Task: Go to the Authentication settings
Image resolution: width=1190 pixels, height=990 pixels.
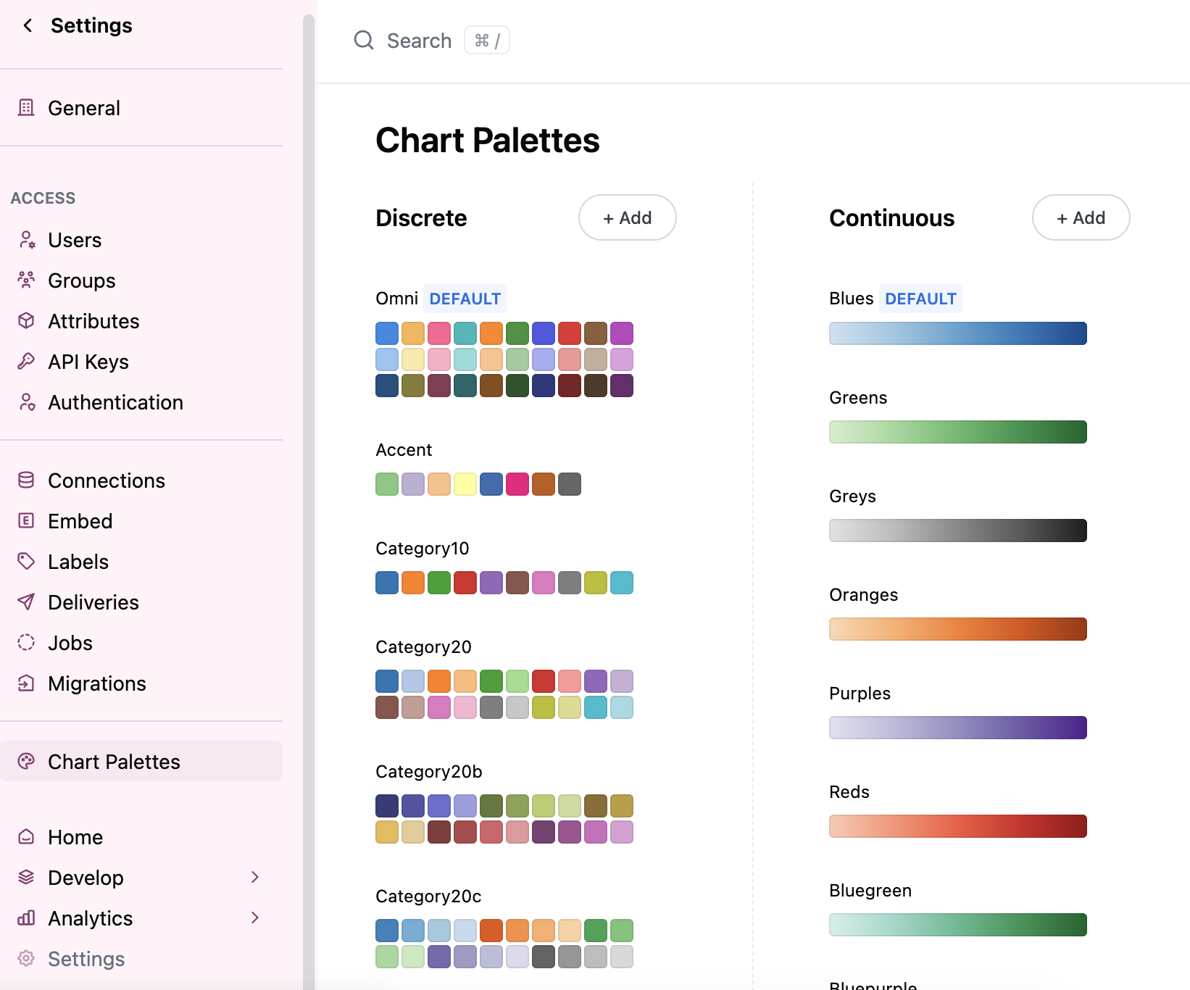Action: [x=115, y=402]
